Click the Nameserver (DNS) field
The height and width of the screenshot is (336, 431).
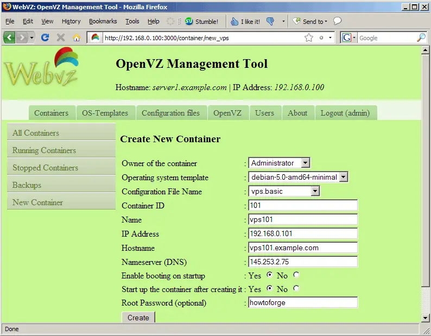[x=303, y=262]
